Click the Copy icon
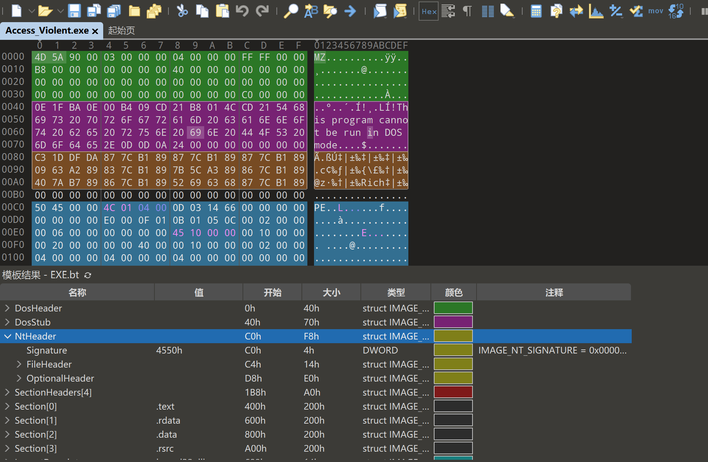Viewport: 708px width, 462px height. 202,11
